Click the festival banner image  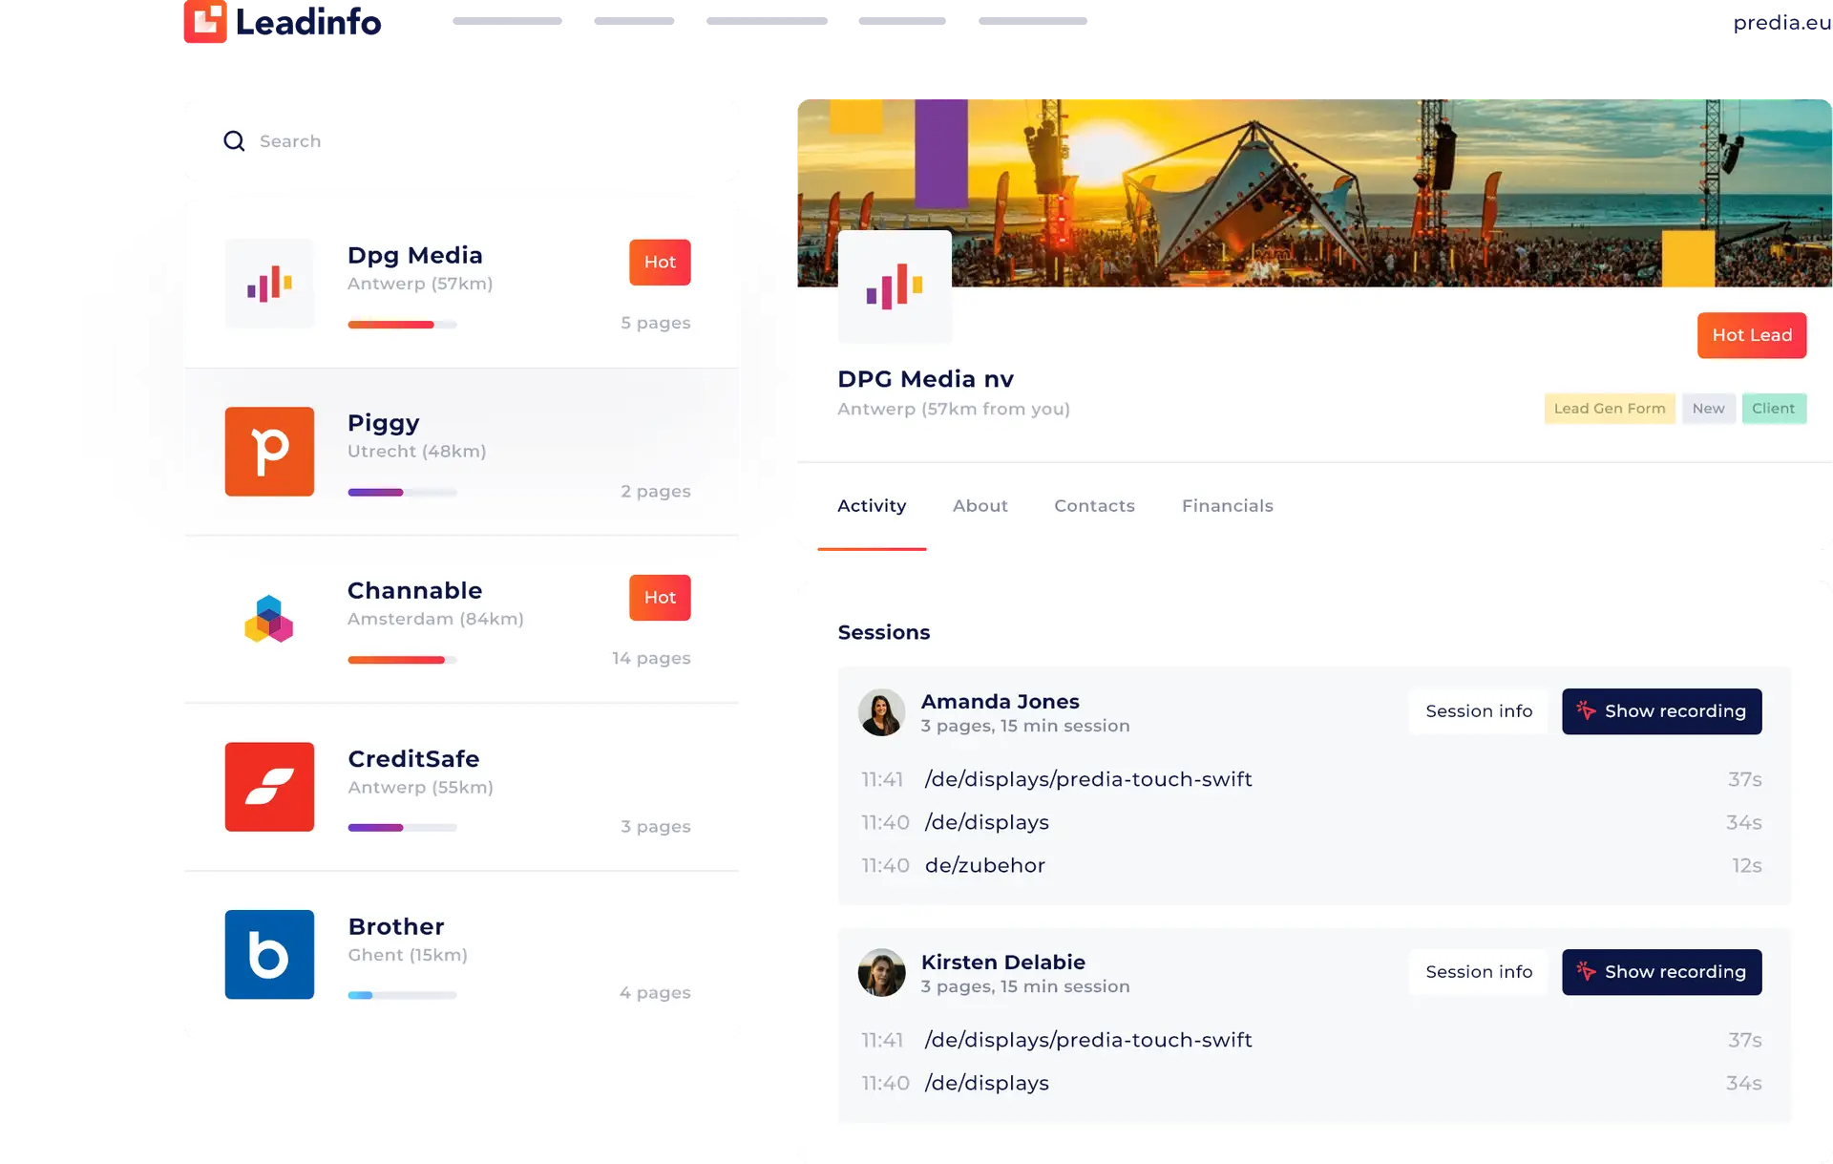(x=1314, y=193)
